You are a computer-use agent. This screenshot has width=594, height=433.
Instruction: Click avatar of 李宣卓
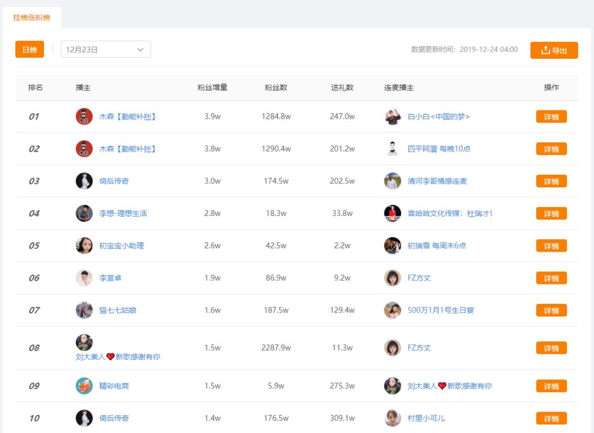coord(84,278)
